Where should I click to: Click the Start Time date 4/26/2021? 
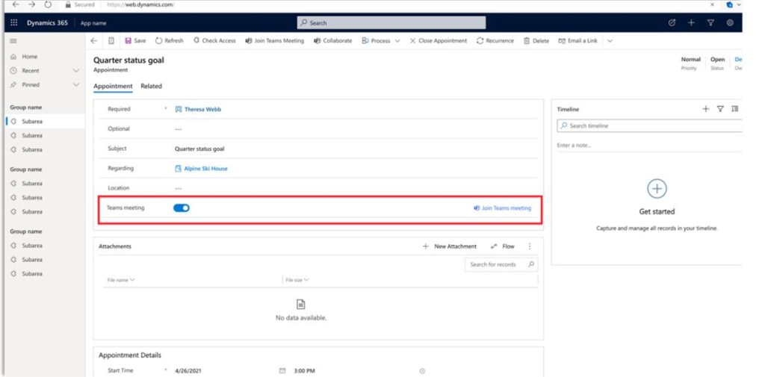click(188, 371)
